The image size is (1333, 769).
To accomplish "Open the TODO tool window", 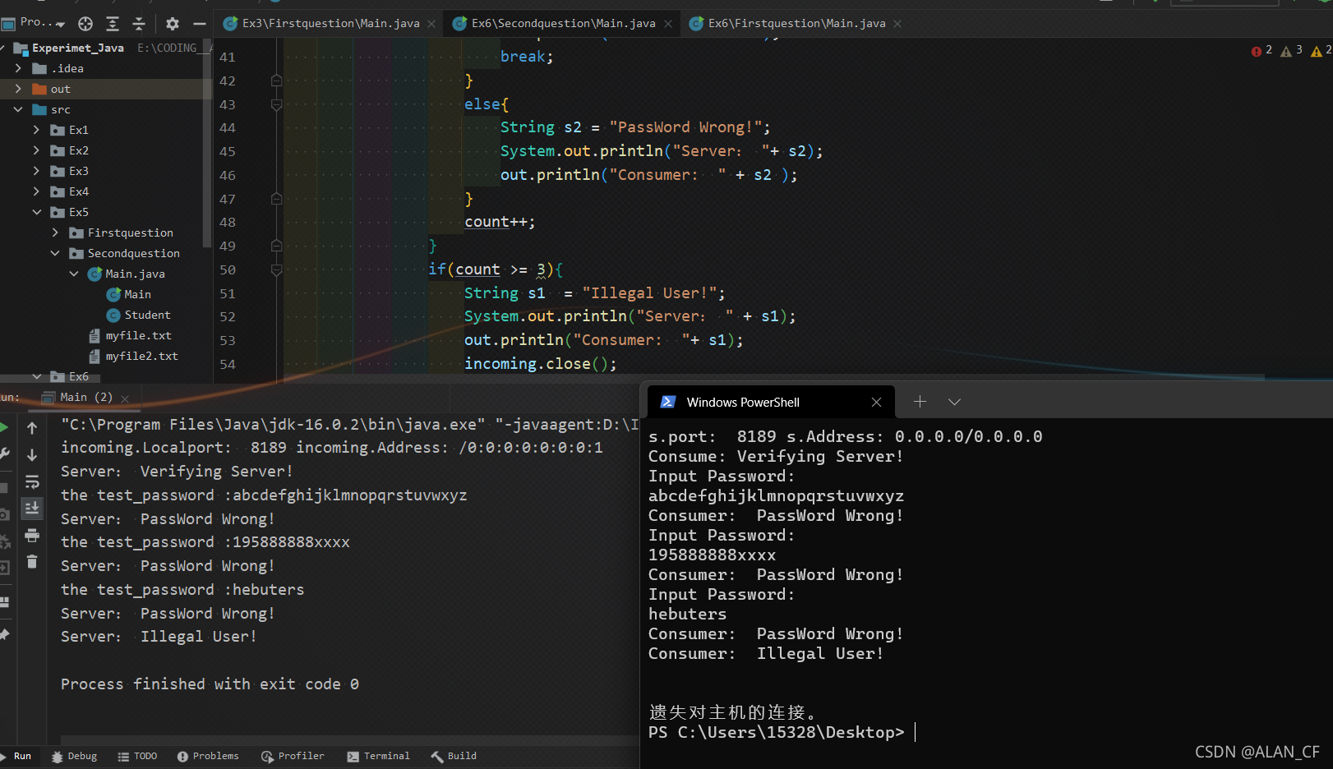I will click(x=137, y=756).
